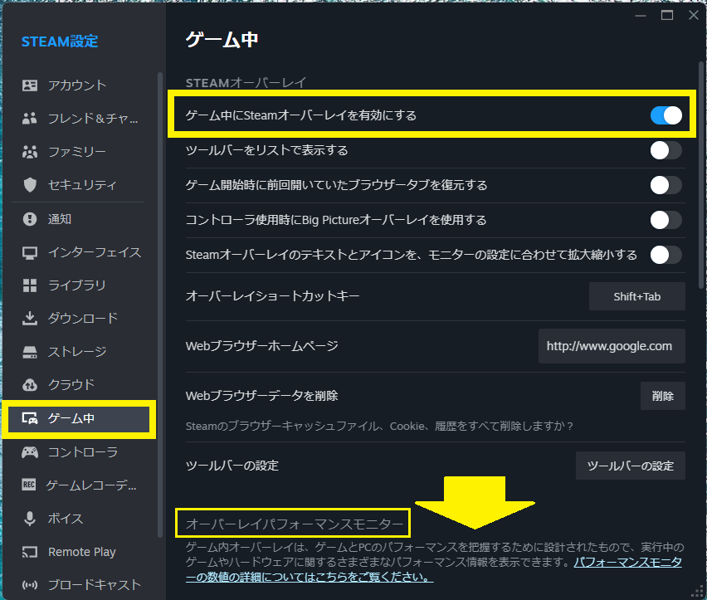The image size is (707, 600).
Task: Click the フレンド&チャ... friends icon
Action: tap(30, 119)
